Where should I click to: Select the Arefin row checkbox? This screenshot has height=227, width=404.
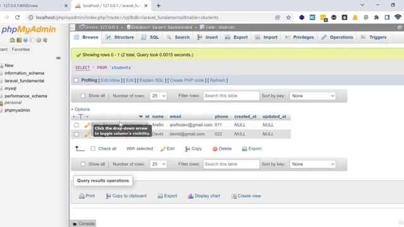point(76,125)
